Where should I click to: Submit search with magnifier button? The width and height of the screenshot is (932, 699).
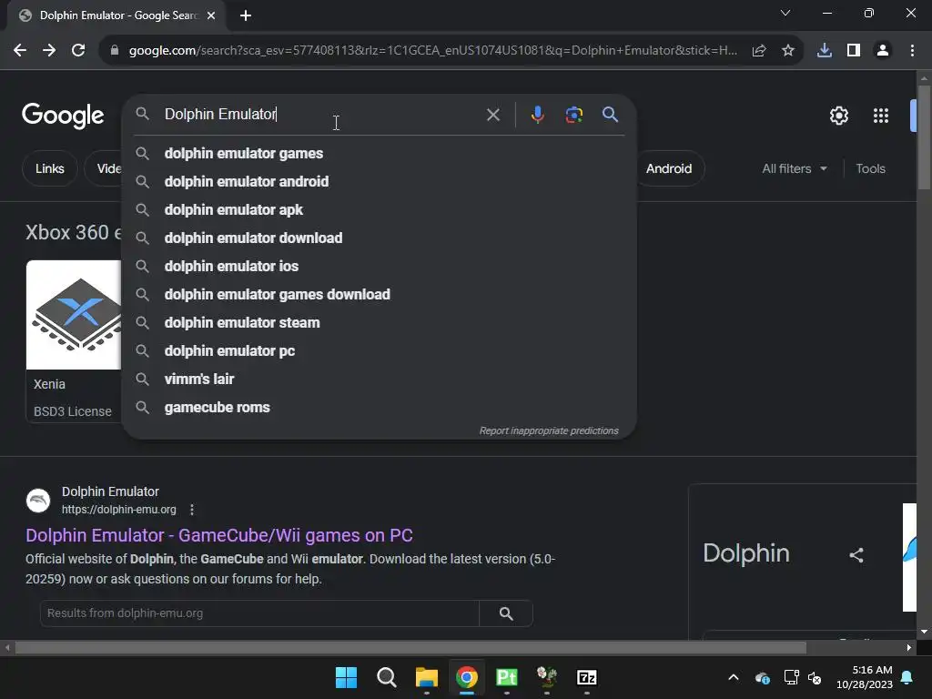pos(611,115)
